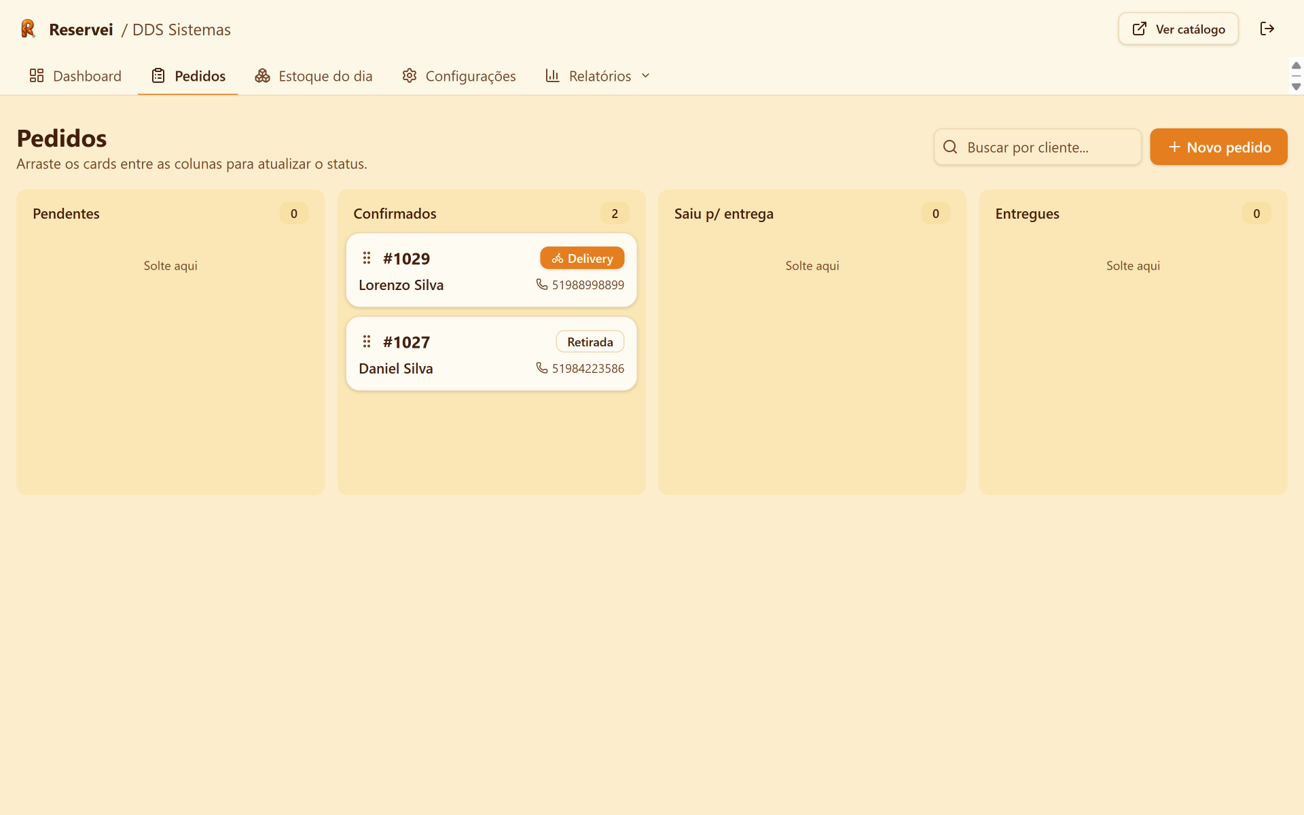Image resolution: width=1304 pixels, height=815 pixels.
Task: Click the logout icon in header
Action: pos(1267,29)
